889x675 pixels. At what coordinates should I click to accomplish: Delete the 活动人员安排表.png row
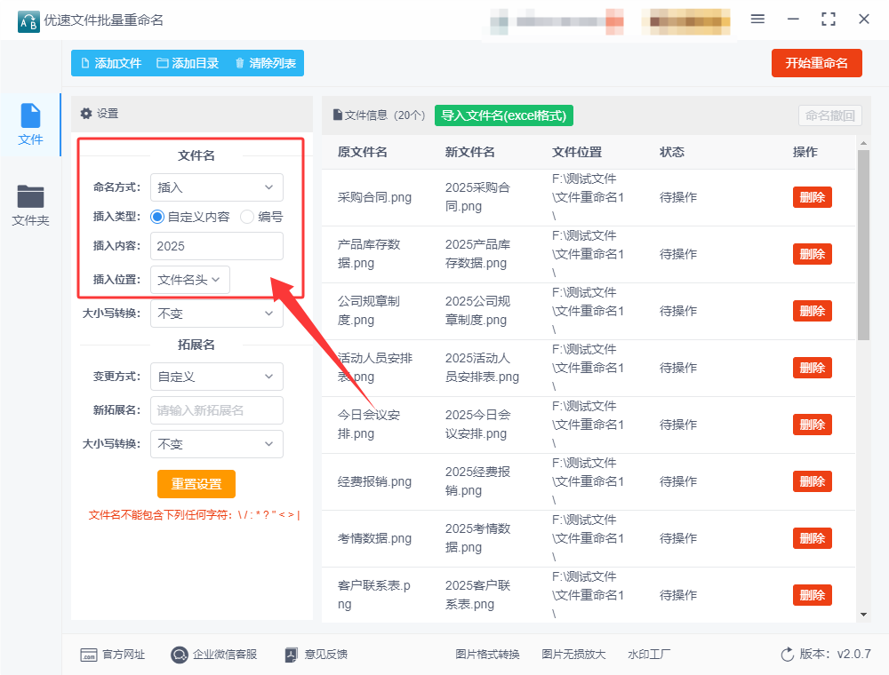pos(812,368)
